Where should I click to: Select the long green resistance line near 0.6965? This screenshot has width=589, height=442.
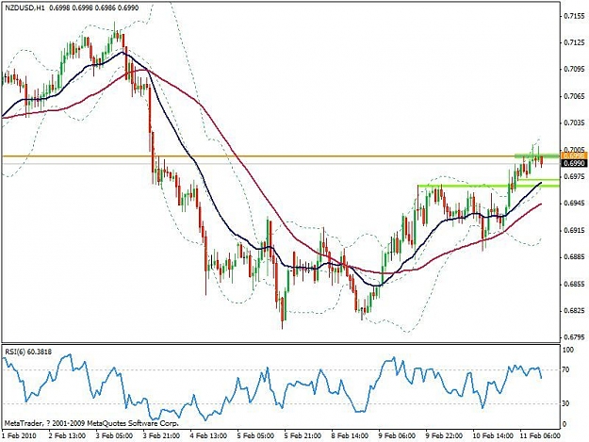[x=489, y=186]
